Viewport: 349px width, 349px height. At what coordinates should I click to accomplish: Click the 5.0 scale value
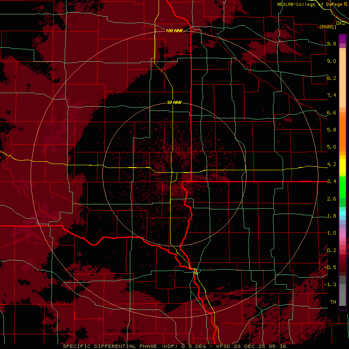tap(332, 147)
